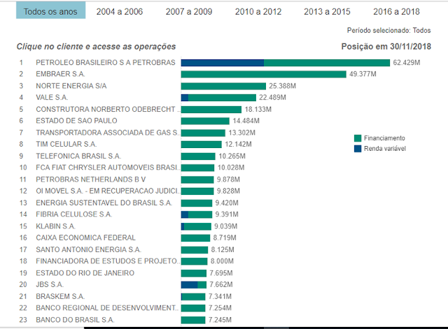Click the 8.719M value label
The width and height of the screenshot is (448, 329).
click(225, 237)
